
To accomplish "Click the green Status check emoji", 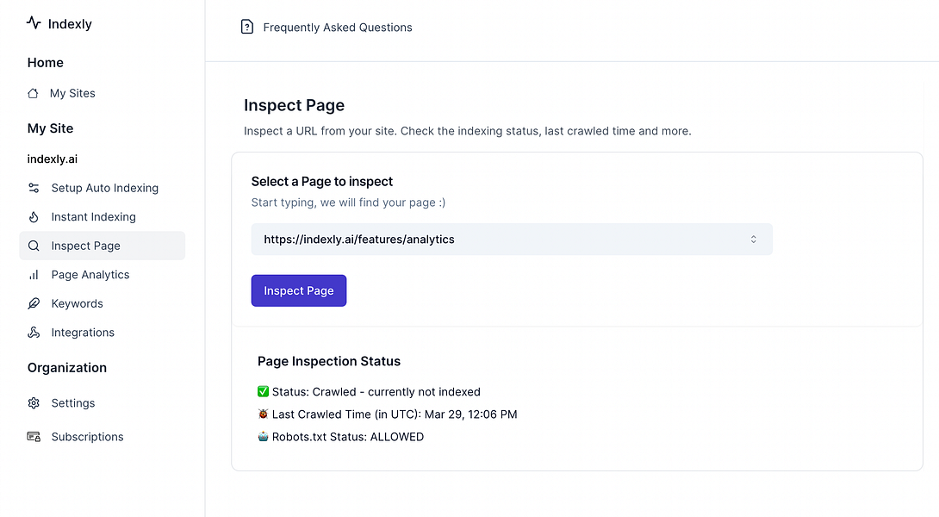I will [x=263, y=391].
